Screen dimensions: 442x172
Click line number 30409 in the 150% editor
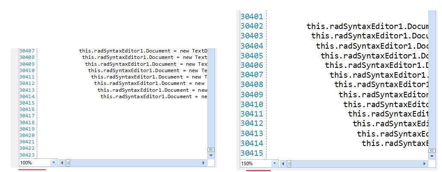pos(252,95)
